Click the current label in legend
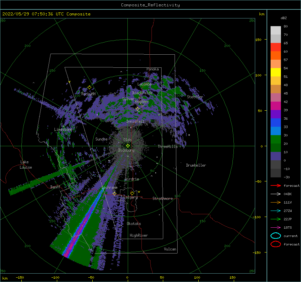This screenshot has width=301, height=282. (291, 236)
